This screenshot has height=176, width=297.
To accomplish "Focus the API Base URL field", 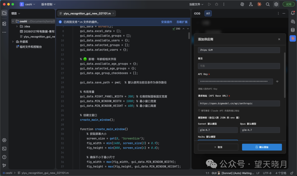I will click(239, 103).
